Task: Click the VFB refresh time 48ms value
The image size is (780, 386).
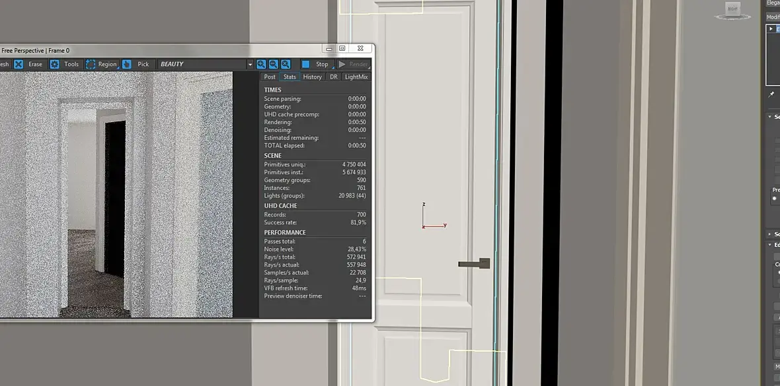Action: 359,288
